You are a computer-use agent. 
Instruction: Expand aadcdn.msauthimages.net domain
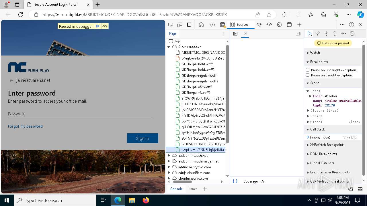(169, 161)
